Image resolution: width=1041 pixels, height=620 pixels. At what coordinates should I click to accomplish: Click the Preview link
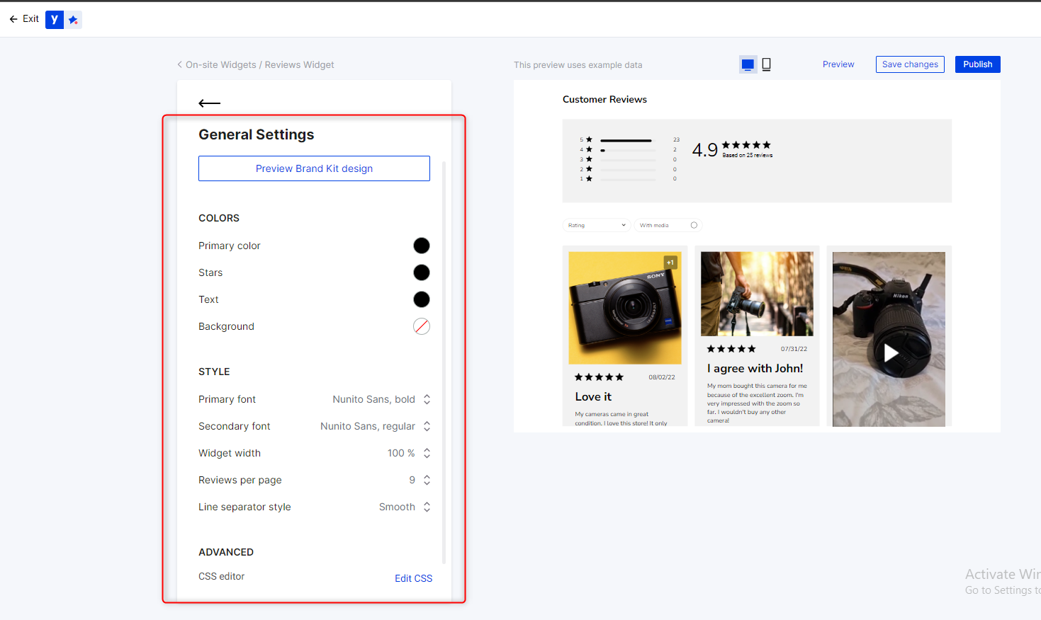pyautogui.click(x=838, y=64)
